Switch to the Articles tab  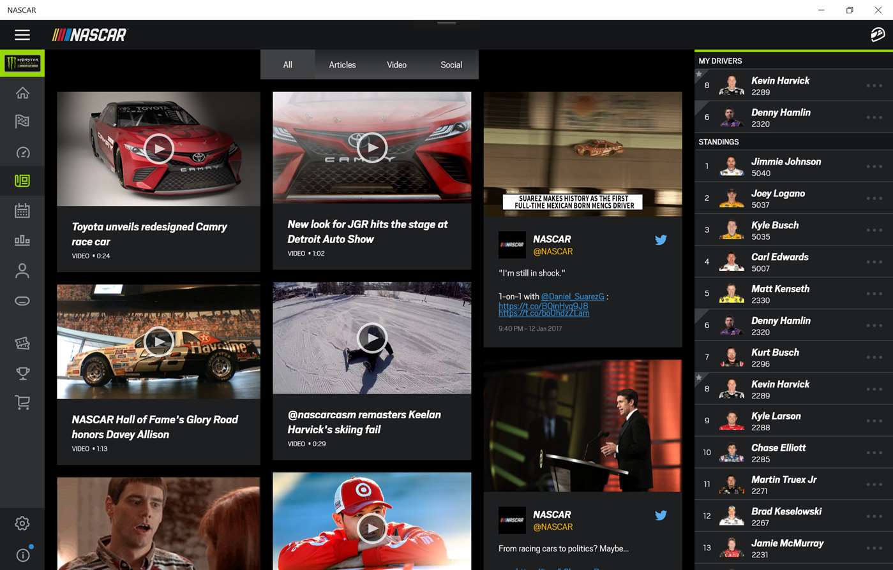tap(342, 64)
